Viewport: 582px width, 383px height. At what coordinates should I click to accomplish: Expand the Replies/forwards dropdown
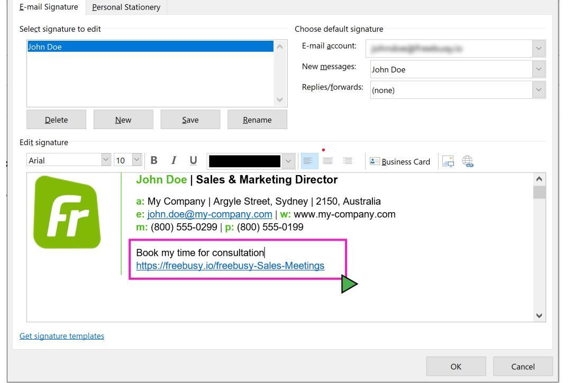539,90
